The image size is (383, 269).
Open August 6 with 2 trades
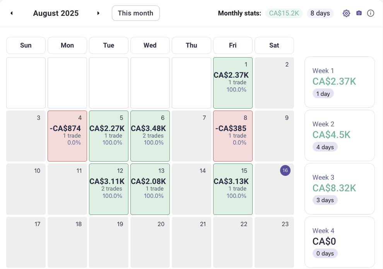150,136
